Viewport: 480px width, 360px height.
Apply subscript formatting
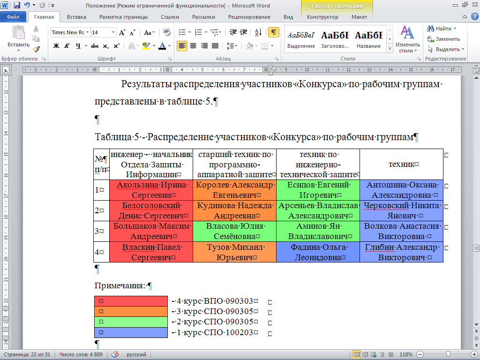point(105,46)
